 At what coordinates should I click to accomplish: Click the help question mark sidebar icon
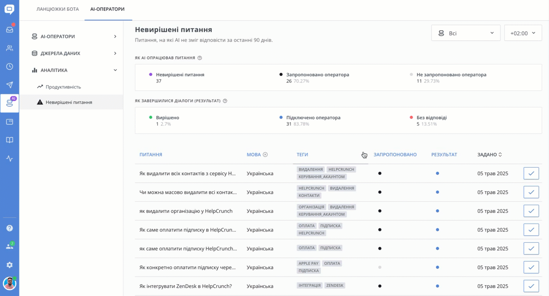coord(10,228)
